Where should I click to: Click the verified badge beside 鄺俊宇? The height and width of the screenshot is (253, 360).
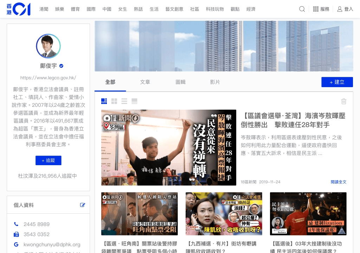[x=61, y=66]
